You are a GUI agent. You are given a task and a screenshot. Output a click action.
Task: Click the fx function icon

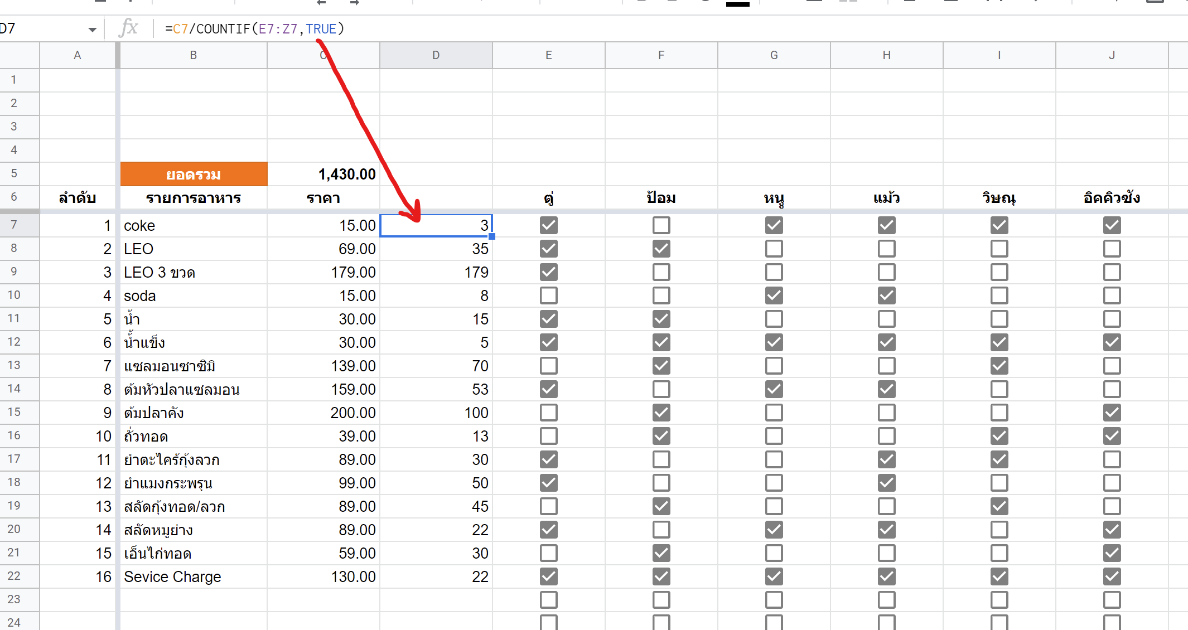coord(128,28)
